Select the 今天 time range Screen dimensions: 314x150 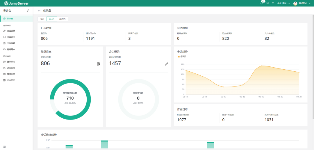tap(42, 19)
